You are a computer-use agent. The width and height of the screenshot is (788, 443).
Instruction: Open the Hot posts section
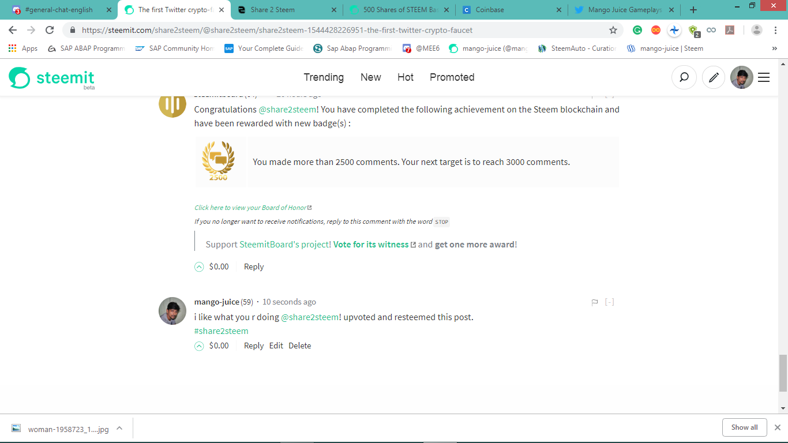coord(406,77)
